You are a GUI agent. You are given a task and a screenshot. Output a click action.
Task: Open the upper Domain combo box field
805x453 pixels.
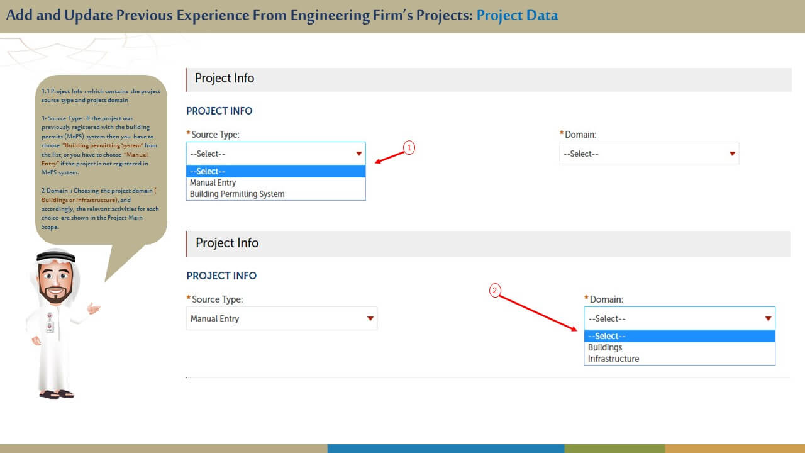coord(641,154)
